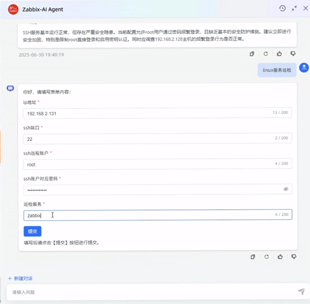Open the chat history clock icon
This screenshot has height=304, width=310.
click(x=282, y=8)
